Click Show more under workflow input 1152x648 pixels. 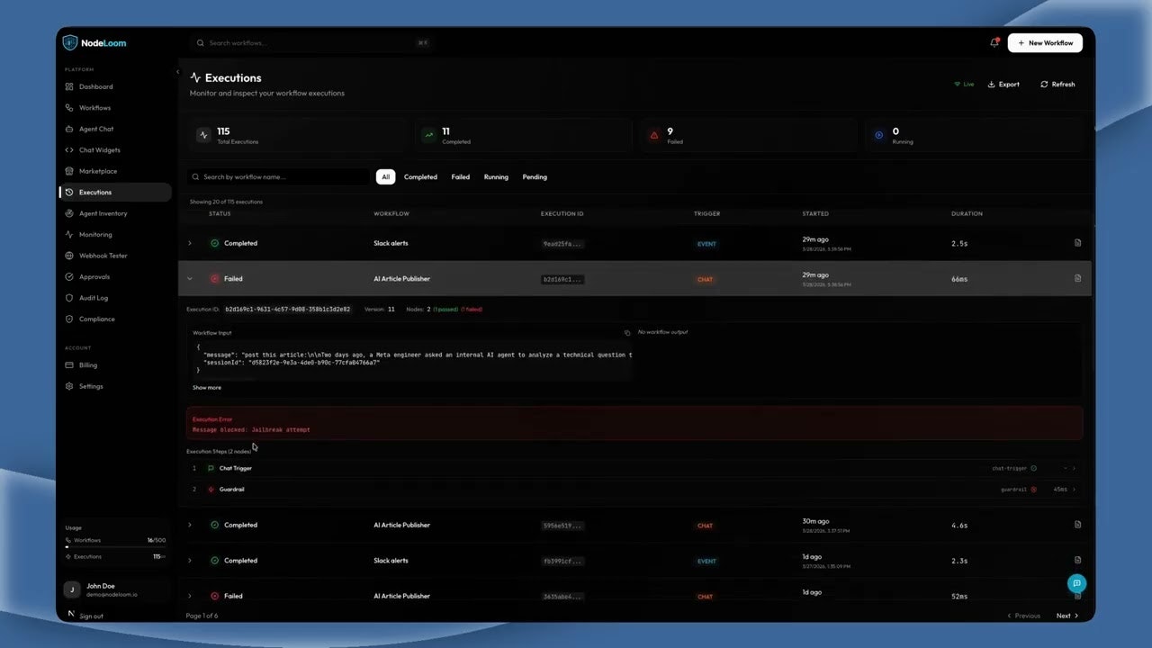206,388
